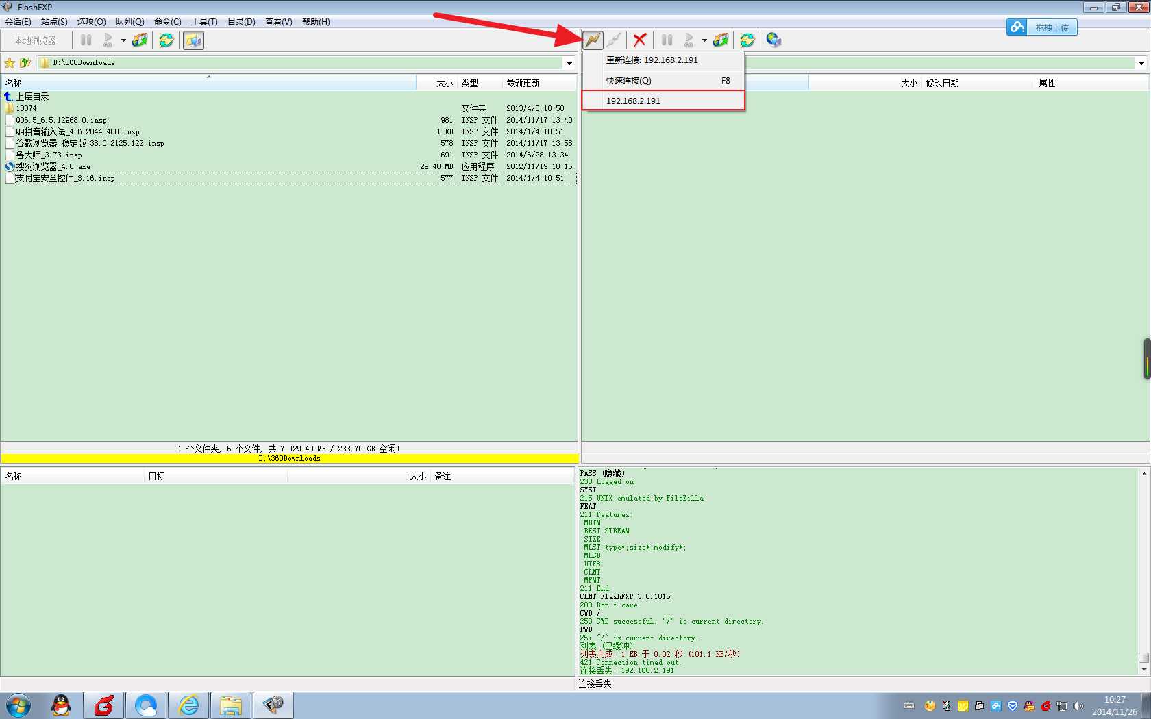Sort local files by 类型 column
The height and width of the screenshot is (719, 1151).
(480, 83)
